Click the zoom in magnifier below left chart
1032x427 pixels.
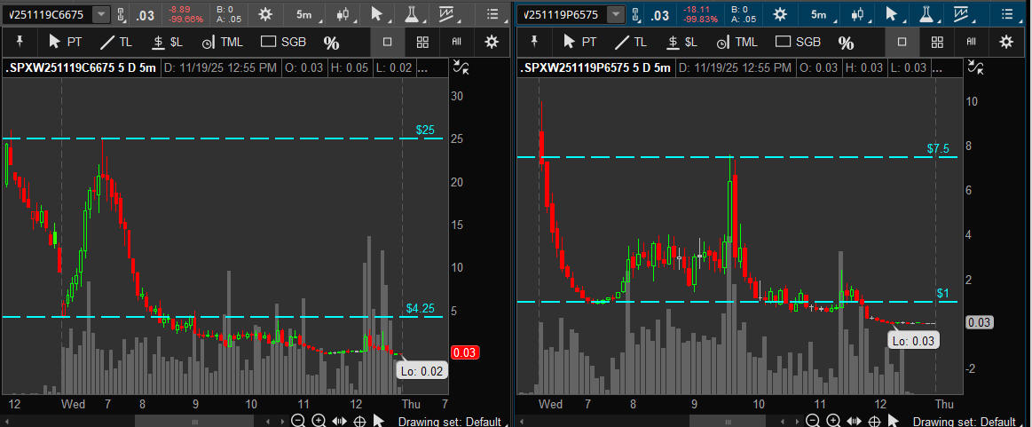click(x=319, y=421)
